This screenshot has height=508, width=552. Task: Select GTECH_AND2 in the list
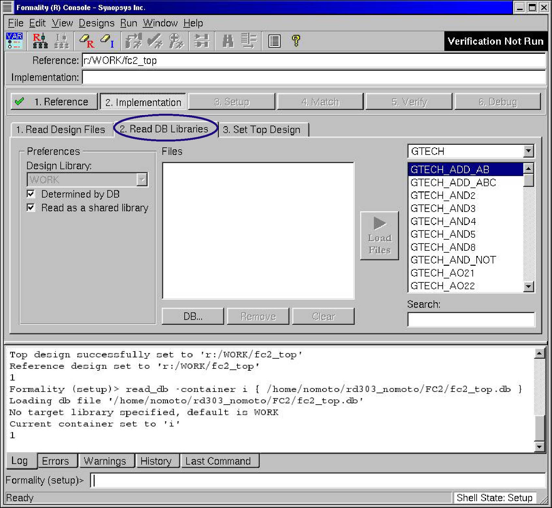click(466, 195)
